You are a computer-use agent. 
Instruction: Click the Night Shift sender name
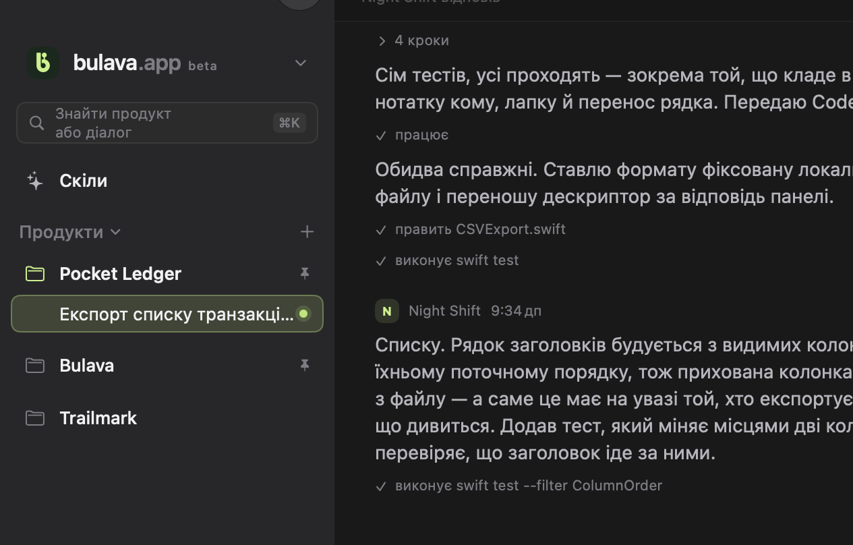444,311
